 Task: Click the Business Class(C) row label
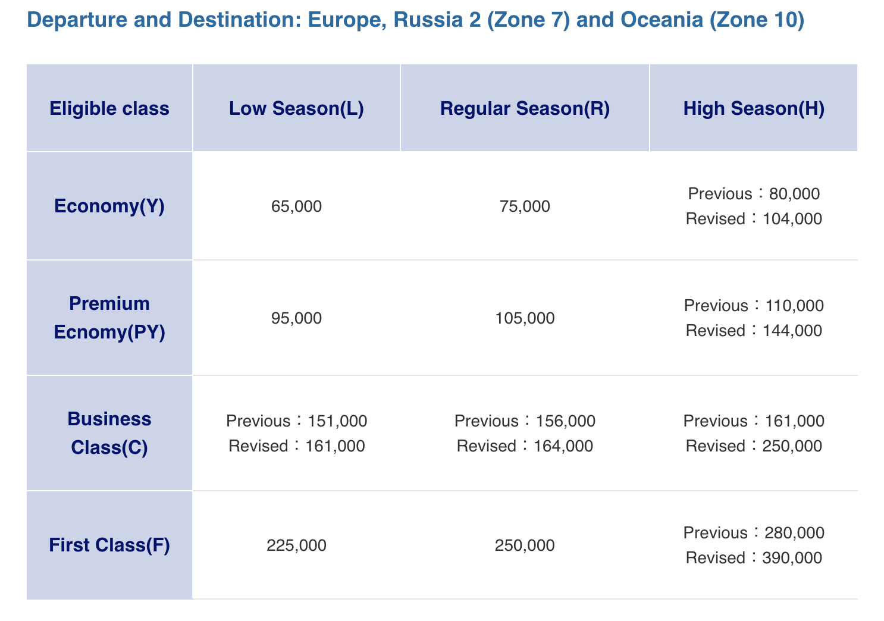[109, 433]
